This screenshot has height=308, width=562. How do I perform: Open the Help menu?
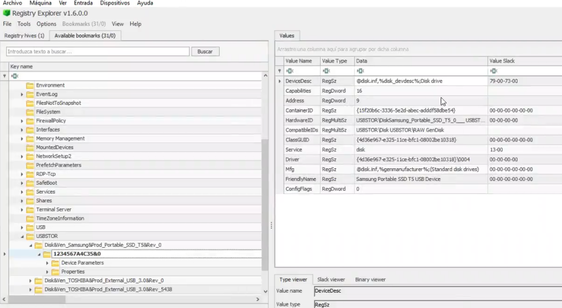point(136,24)
